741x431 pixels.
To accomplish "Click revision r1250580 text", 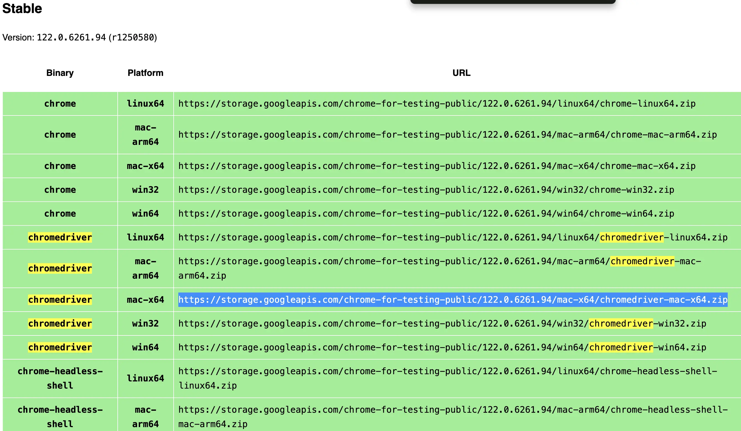I will (133, 38).
